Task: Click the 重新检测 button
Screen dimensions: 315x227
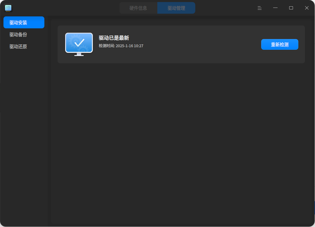Action: (280, 44)
